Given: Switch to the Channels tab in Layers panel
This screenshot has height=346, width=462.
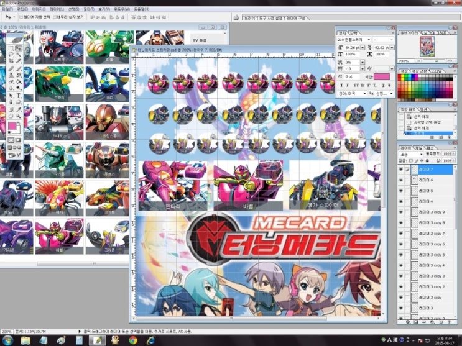Looking at the screenshot, I should [419, 148].
